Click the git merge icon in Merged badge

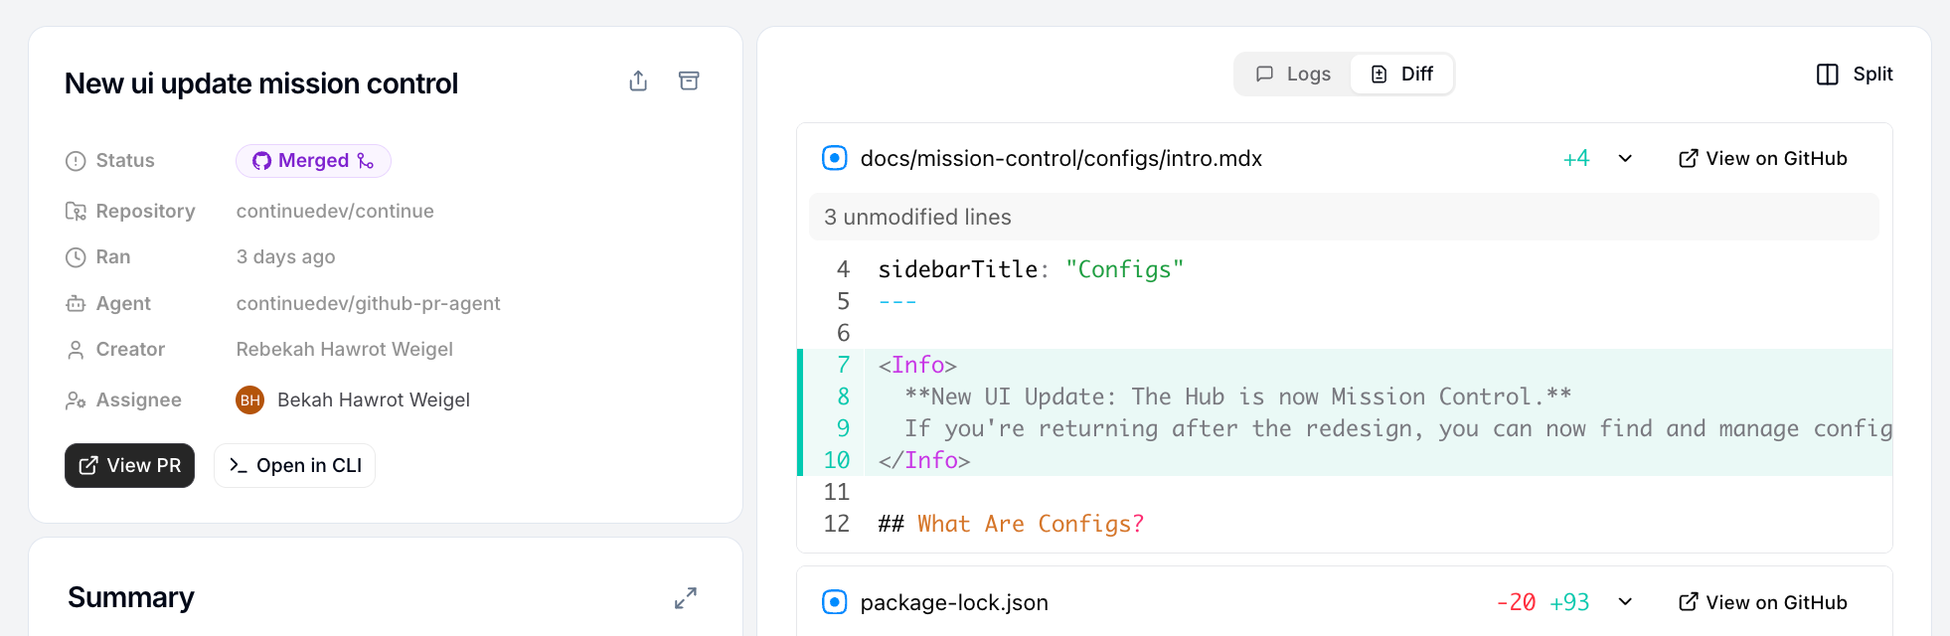click(366, 161)
